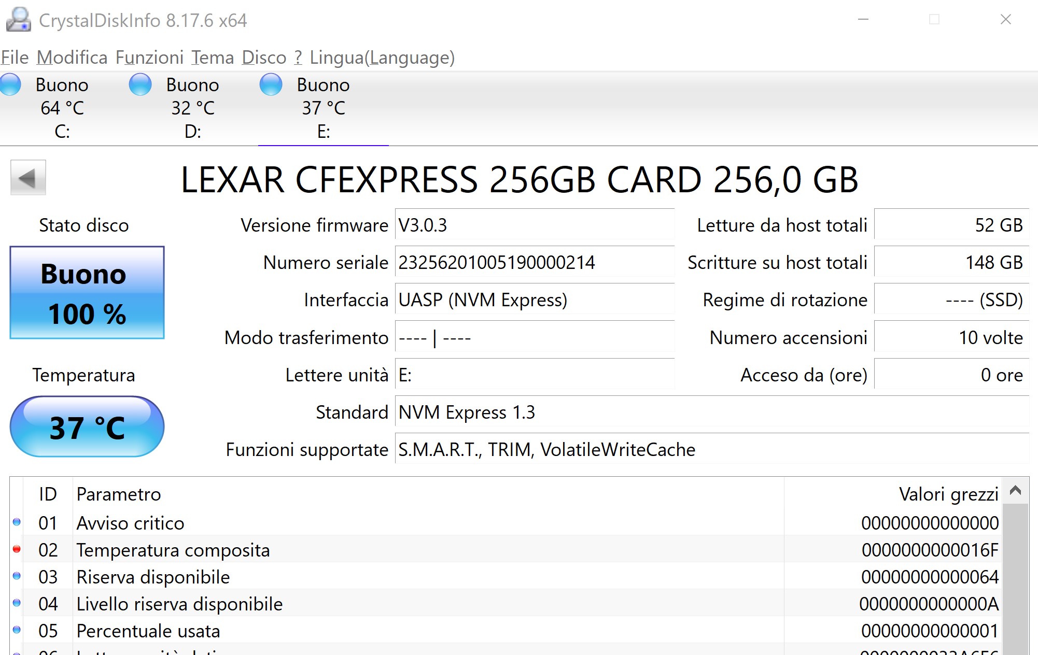Click the Buono 100 % health status button
Screen dimensions: 1038x655
[x=87, y=293]
